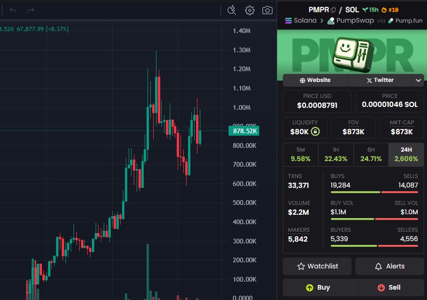Click the FDV $873K box
This screenshot has height=300, width=427.
(x=353, y=128)
